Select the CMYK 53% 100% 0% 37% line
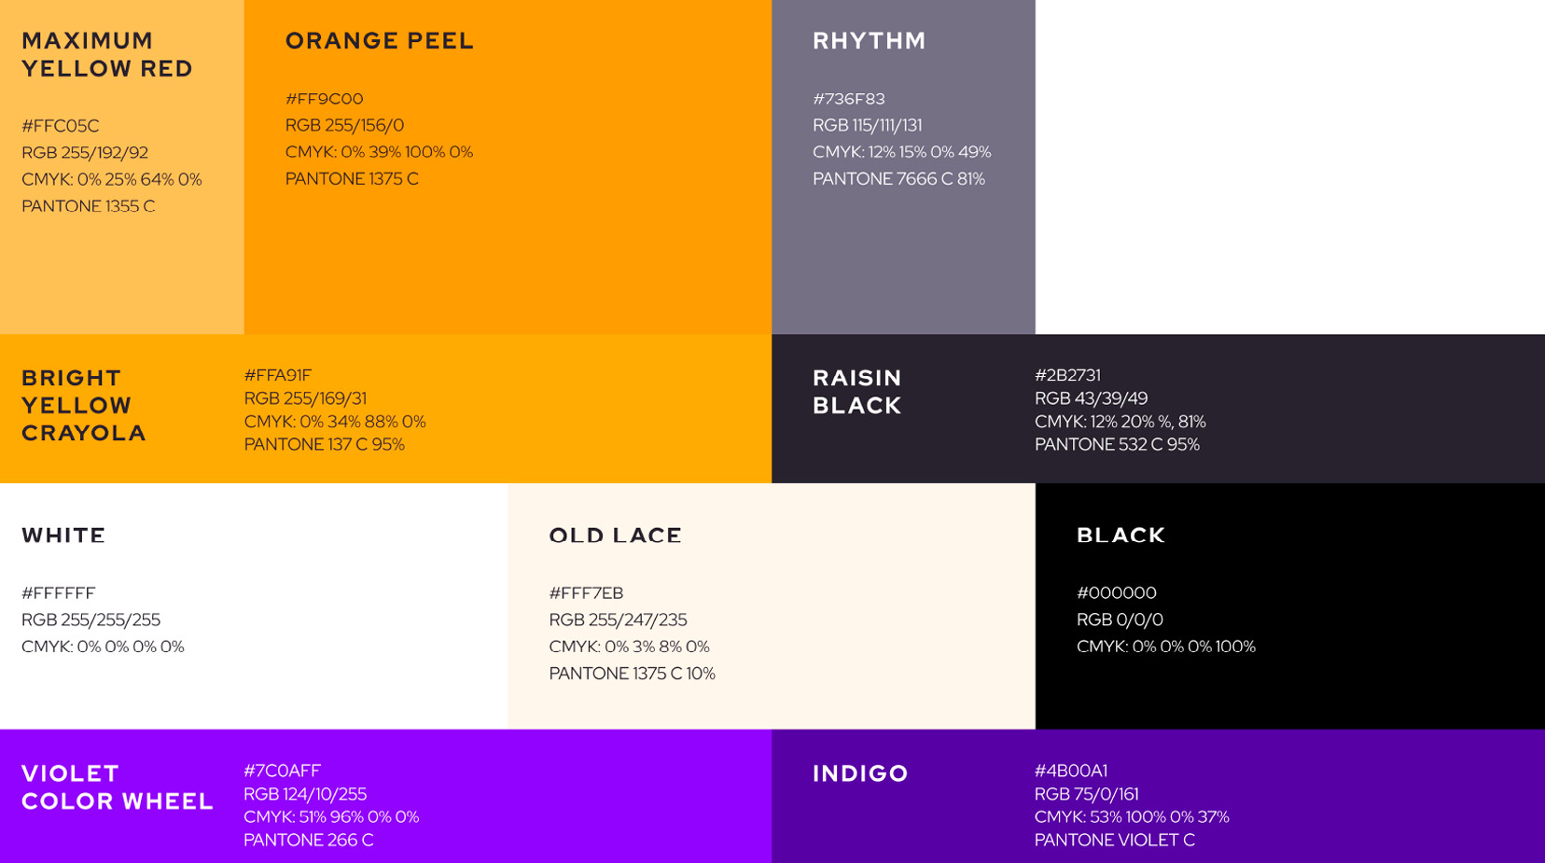Screen dimensions: 1545x863 coord(1132,817)
